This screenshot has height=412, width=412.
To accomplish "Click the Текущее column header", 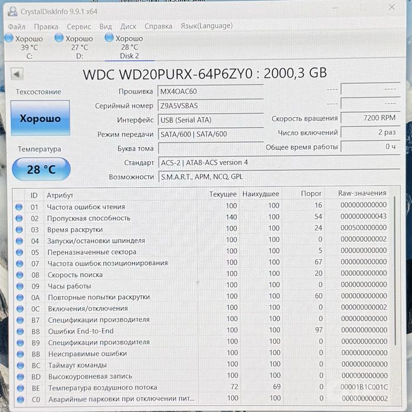I will 223,194.
